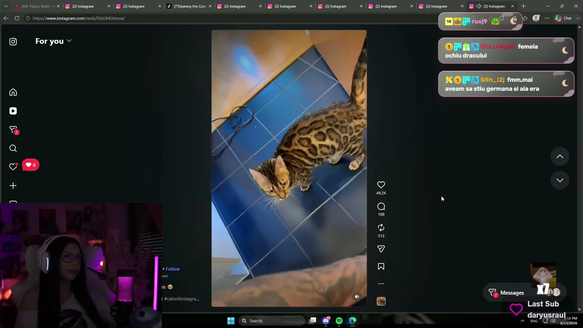Click the ENG language indicator
Viewport: 583px width, 328px height.
[534, 321]
